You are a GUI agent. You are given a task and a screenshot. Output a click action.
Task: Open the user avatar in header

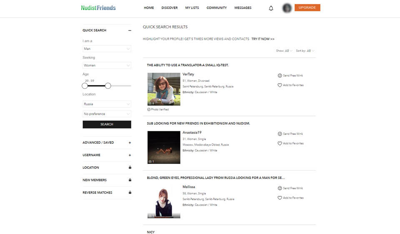[287, 8]
